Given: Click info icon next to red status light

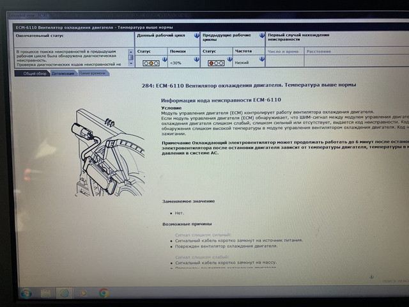Looking at the screenshot, I should click(x=229, y=59).
